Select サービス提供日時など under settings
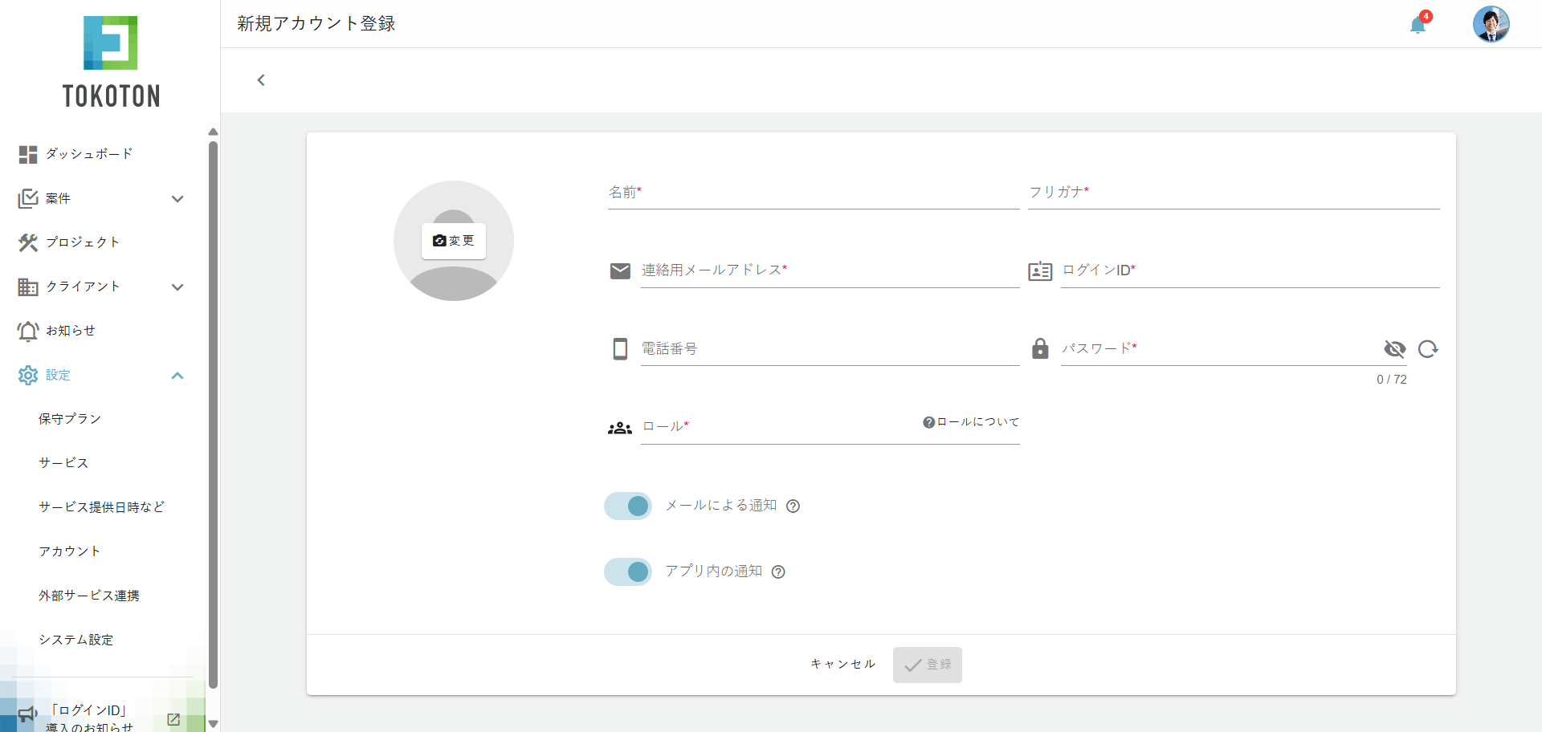Screen dimensions: 1542x732 point(103,507)
